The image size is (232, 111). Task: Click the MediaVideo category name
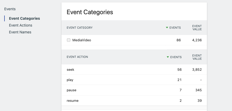tap(82, 40)
